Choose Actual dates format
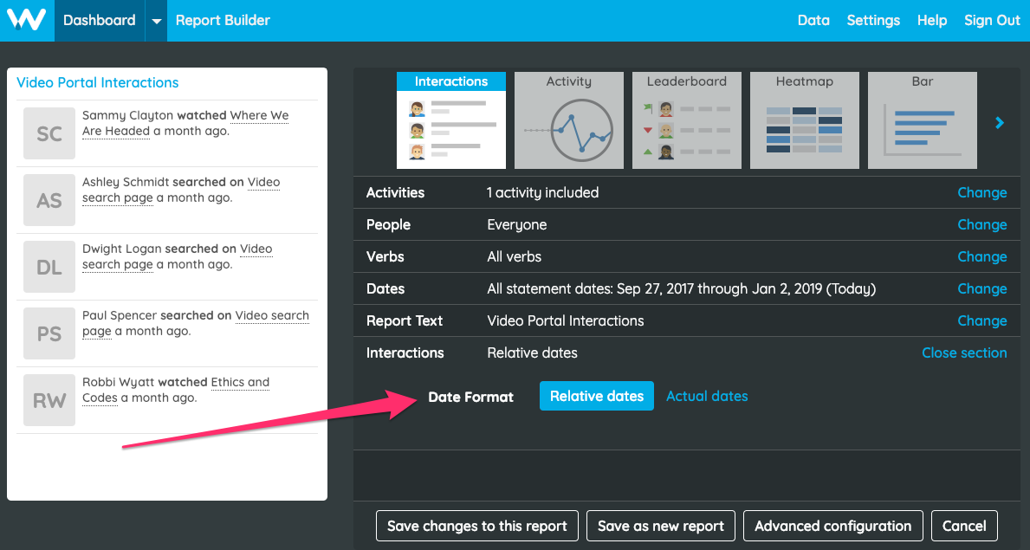Image resolution: width=1030 pixels, height=550 pixels. click(x=707, y=396)
